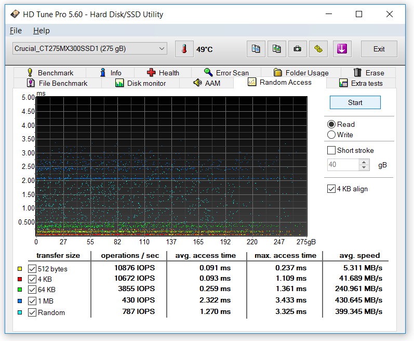This screenshot has height=341, width=414.
Task: Click the Erase trash can icon
Action: [357, 72]
